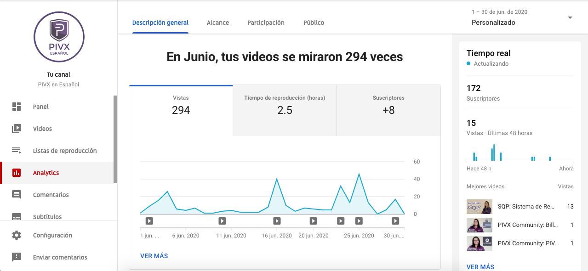Open PIVX Community: Bill... video thumbnail
This screenshot has width=588, height=271.
point(480,225)
